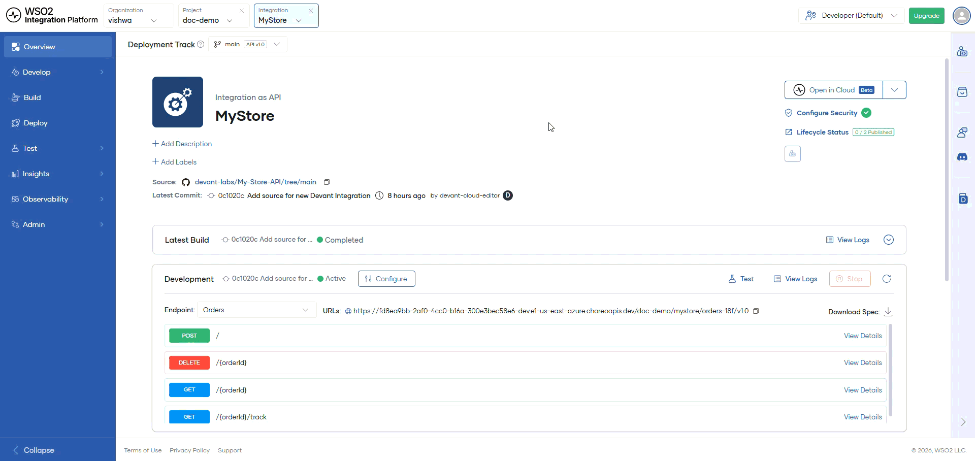Open devant-labs/My-Store-API source link
This screenshot has height=461, width=975.
coord(255,182)
